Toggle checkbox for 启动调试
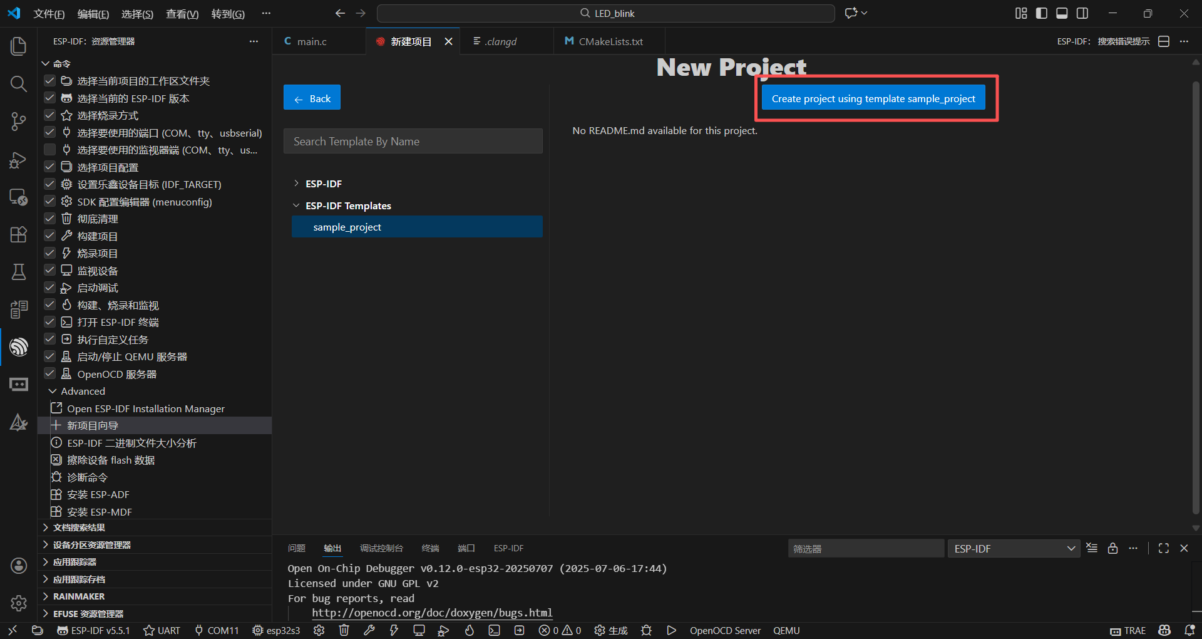The width and height of the screenshot is (1202, 639). point(50,288)
